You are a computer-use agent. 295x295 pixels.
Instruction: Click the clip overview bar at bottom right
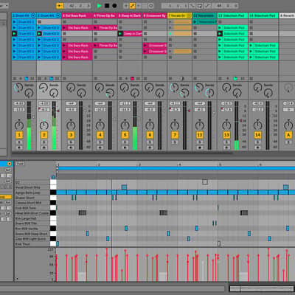click(261, 288)
